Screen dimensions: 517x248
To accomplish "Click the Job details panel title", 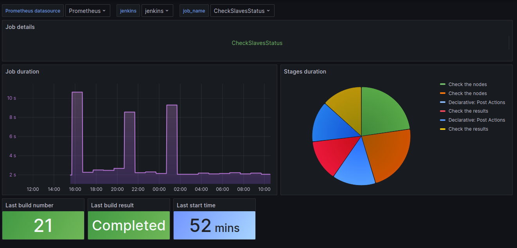I will (x=20, y=27).
